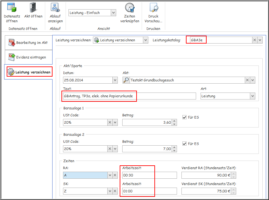Open Druck Vorschau print preview
This screenshot has width=269, height=200.
point(153,7)
